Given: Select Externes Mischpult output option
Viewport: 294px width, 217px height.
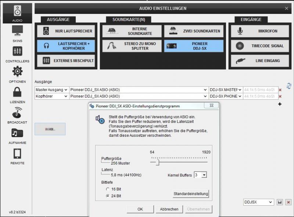Looking at the screenshot, I should 66,61.
